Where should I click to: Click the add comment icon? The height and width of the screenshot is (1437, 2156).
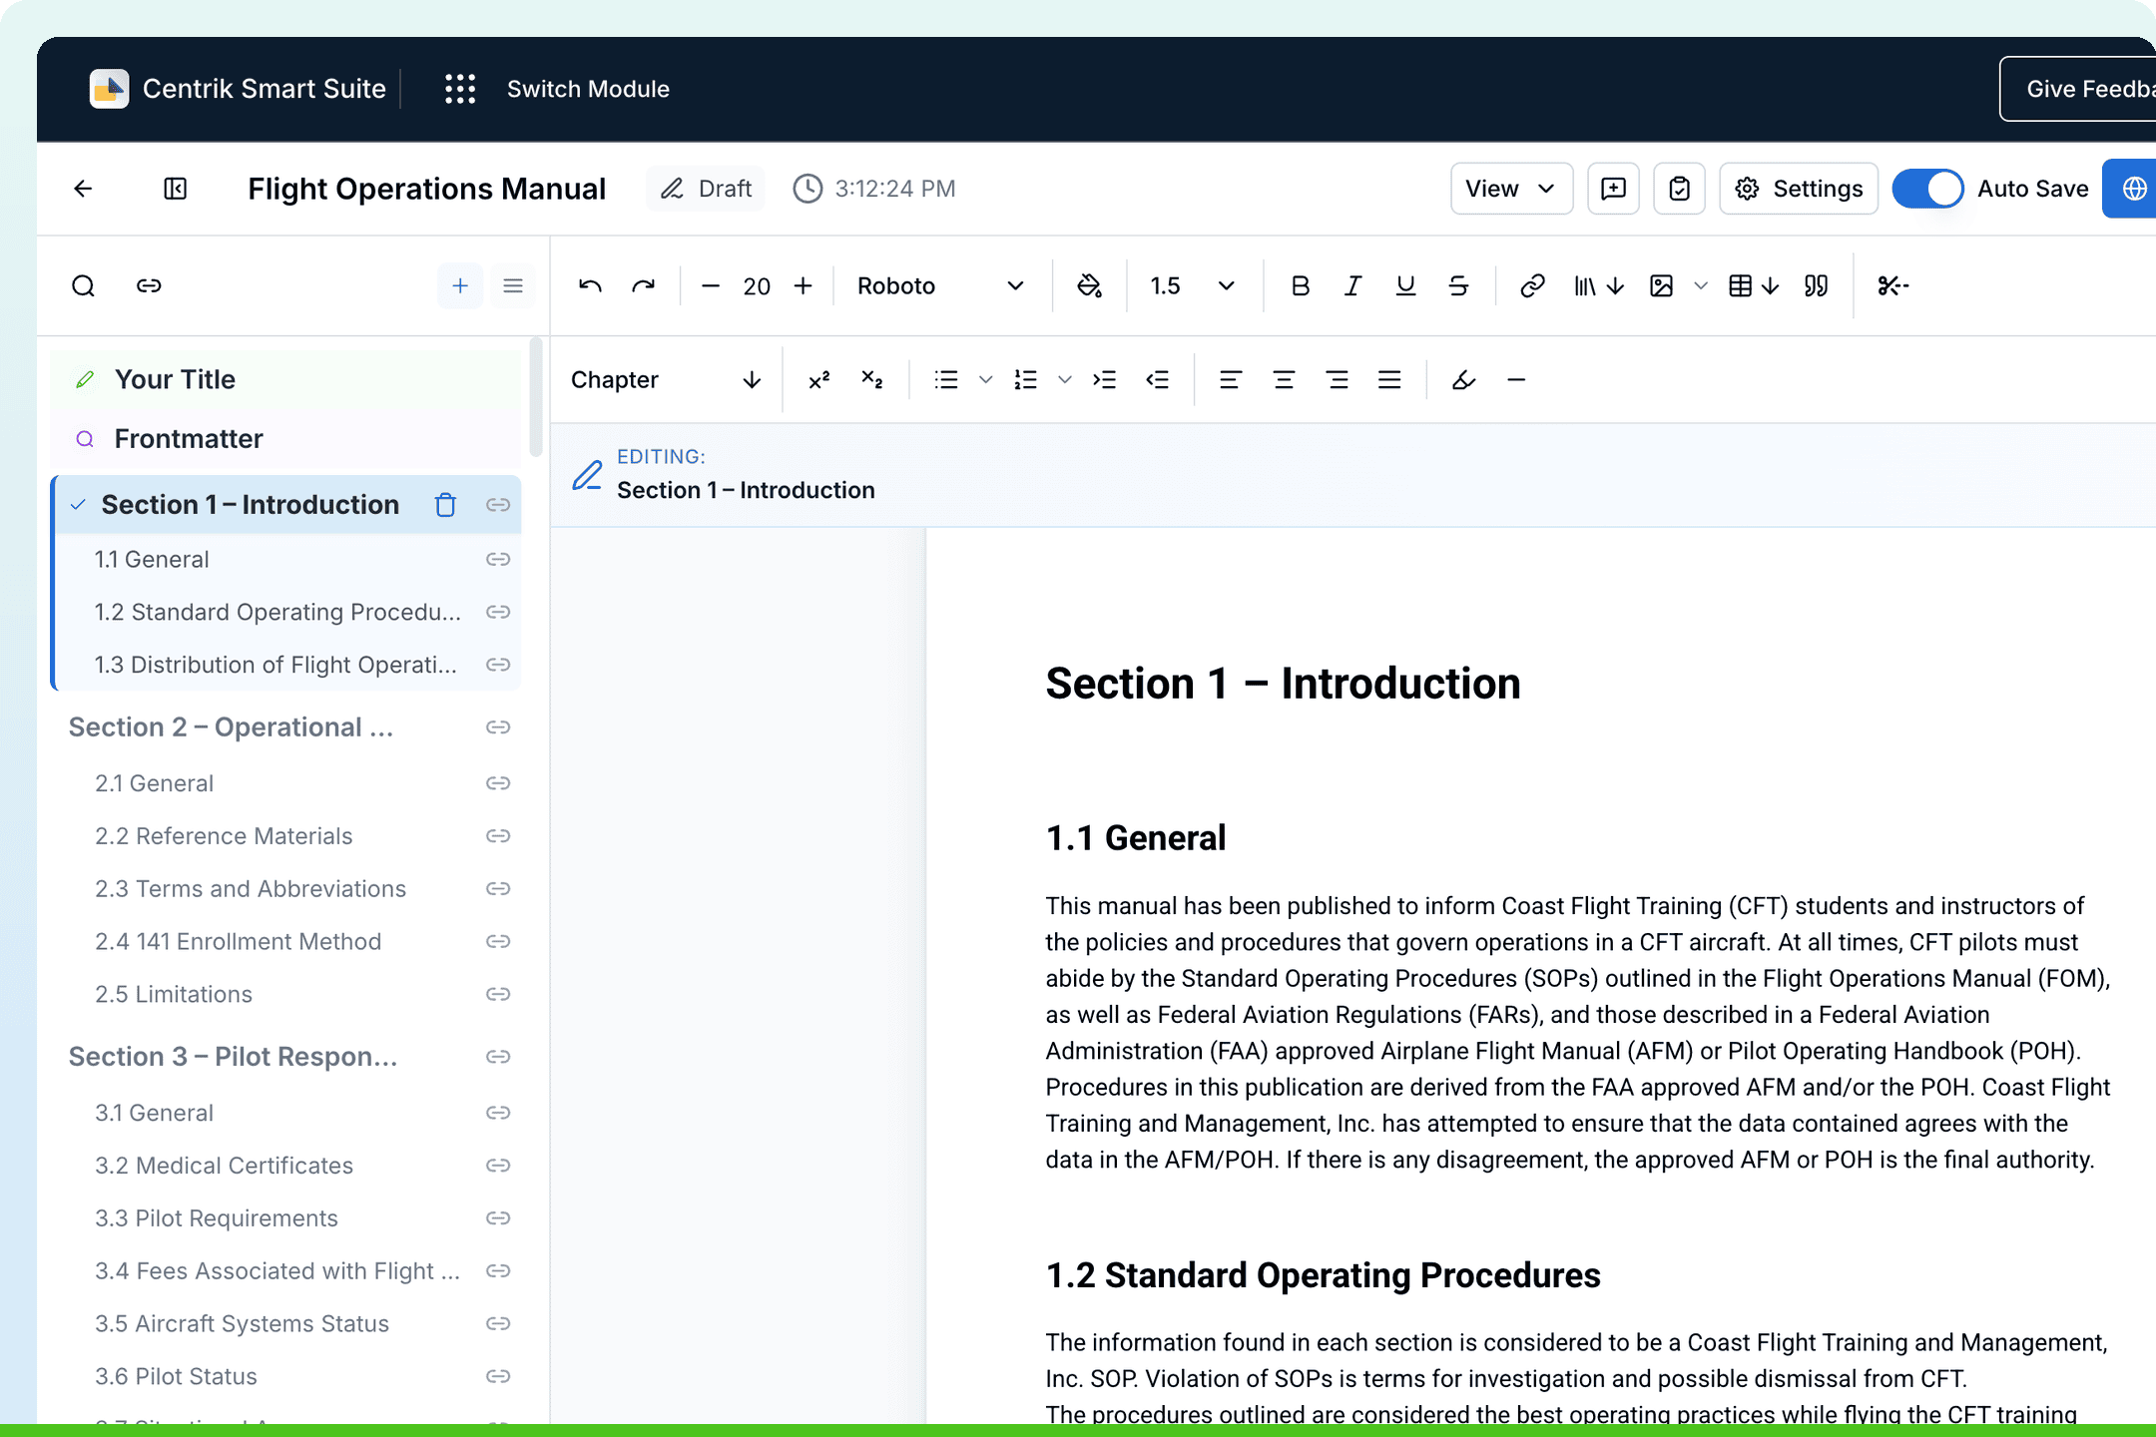point(1613,189)
